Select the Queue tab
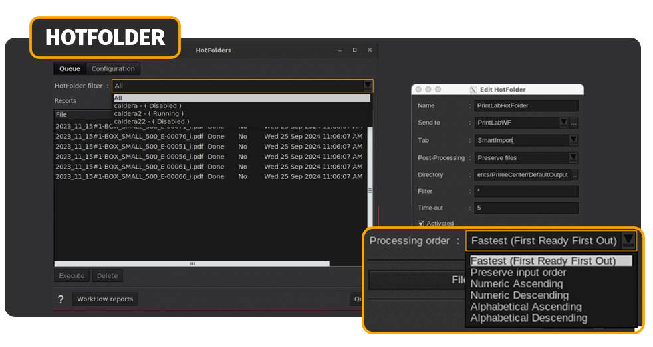653x347 pixels. (x=69, y=69)
